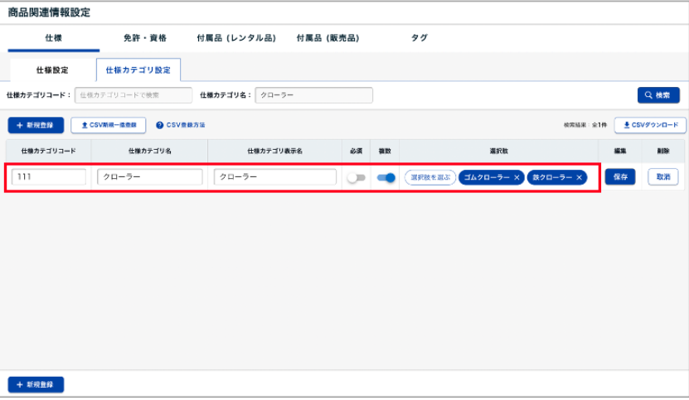Click the bottom 新規登録 plus button
689x400 pixels.
click(x=36, y=385)
